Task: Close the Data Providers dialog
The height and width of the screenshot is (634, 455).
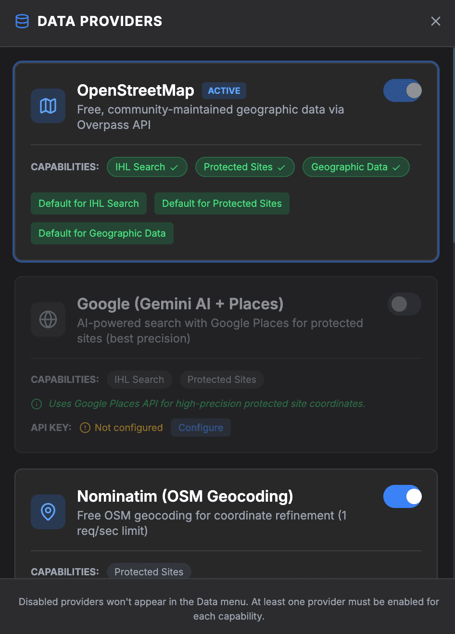Action: [x=436, y=21]
